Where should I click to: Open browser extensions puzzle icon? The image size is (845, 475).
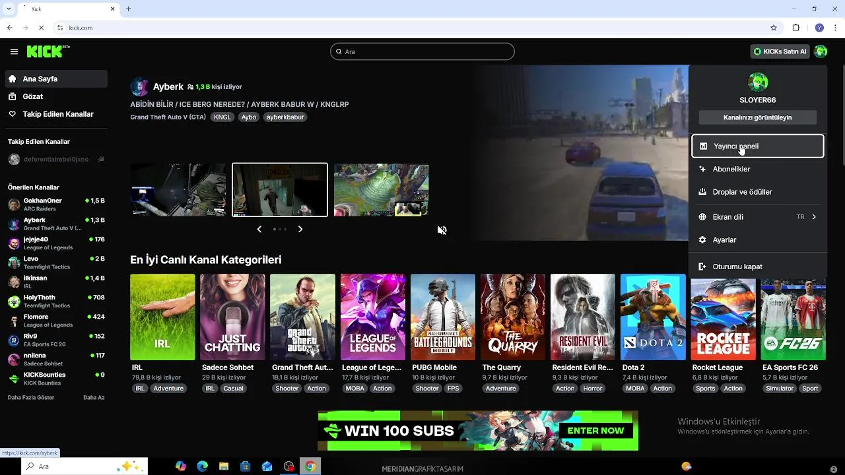795,28
